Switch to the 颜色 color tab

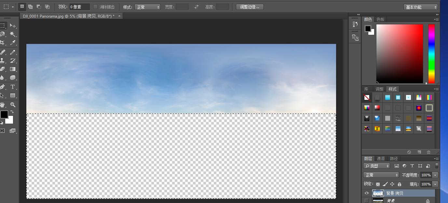pyautogui.click(x=368, y=20)
